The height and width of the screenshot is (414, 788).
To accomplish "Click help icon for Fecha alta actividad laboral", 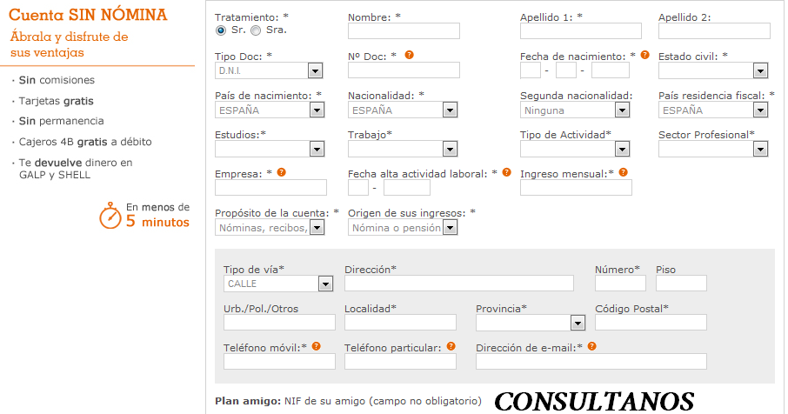I will pos(507,172).
